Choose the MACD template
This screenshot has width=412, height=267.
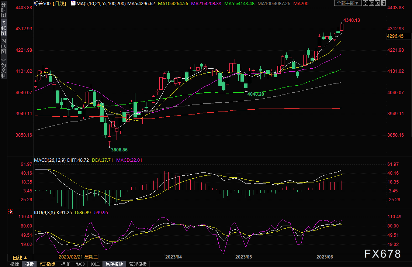point(80,264)
